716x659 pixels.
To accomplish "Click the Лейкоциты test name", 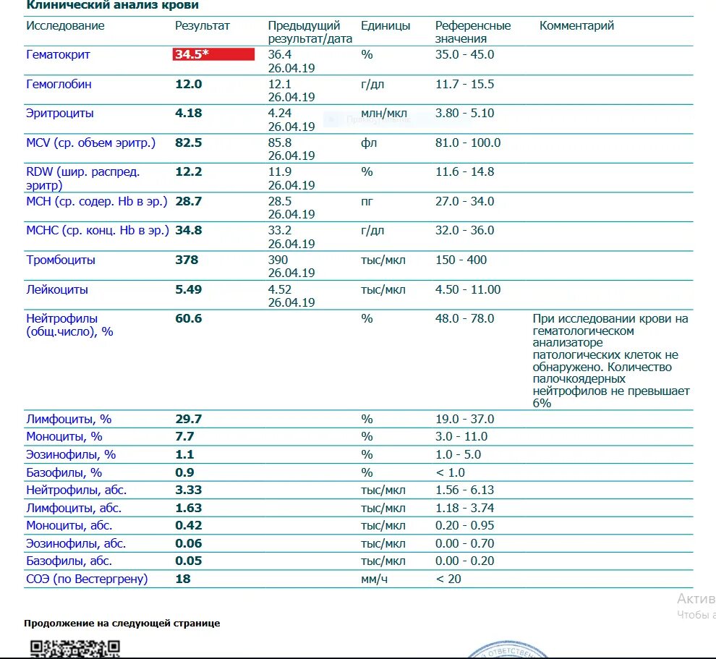I will coord(57,289).
